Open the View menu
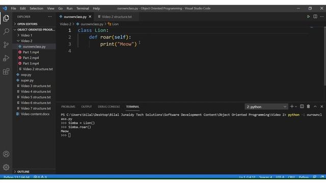The height and width of the screenshot is (183, 326). pyautogui.click(x=50, y=9)
